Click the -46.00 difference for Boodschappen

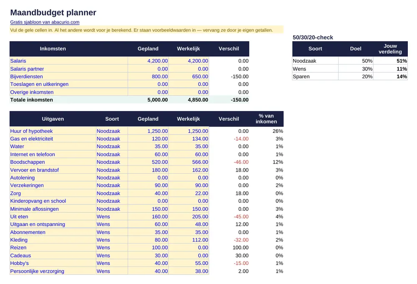pyautogui.click(x=229, y=162)
